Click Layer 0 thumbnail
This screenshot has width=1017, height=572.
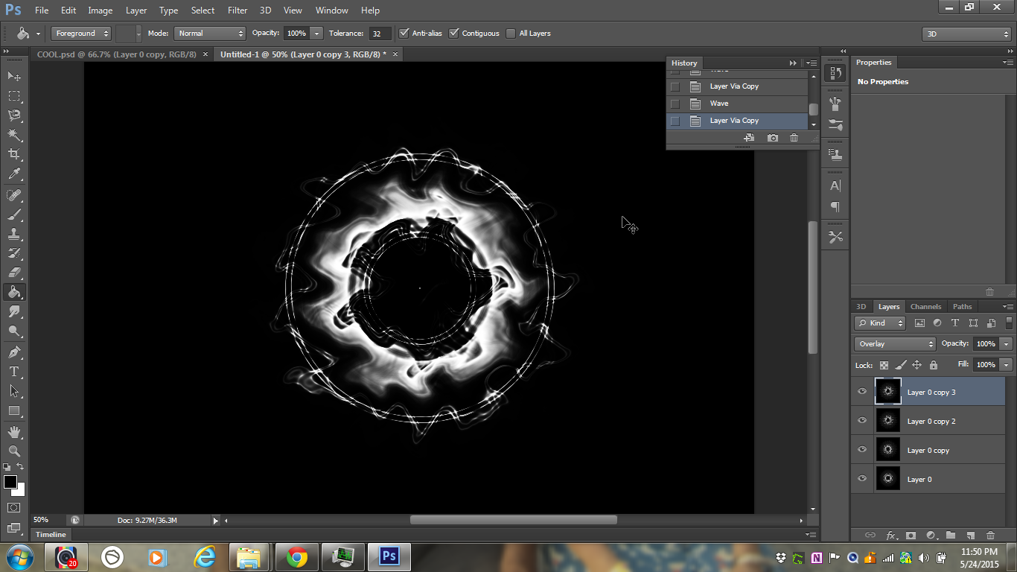(887, 479)
